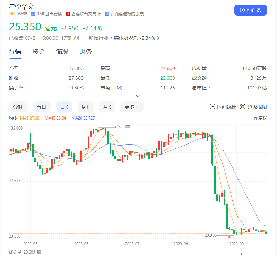Click the HK market code badge
Screen dimensions: 277x255
[12, 14]
